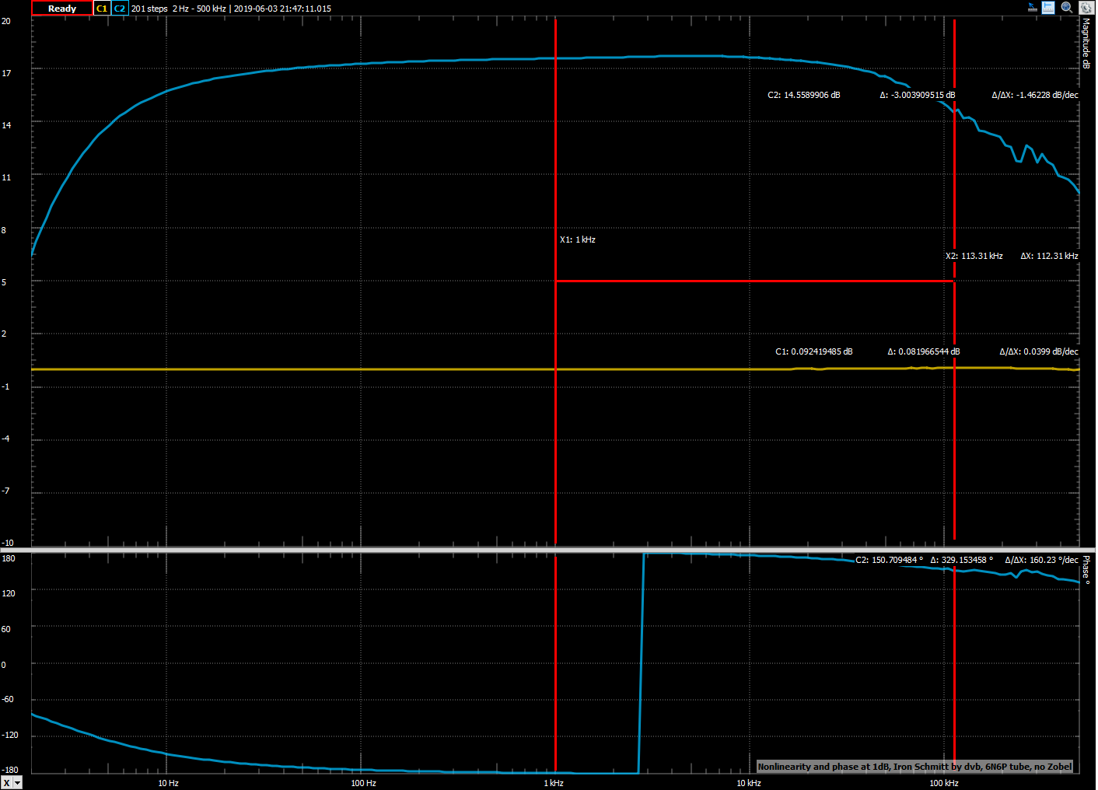Click the plot caption about Iron Schmitt
Image resolution: width=1098 pixels, height=790 pixels.
click(914, 767)
